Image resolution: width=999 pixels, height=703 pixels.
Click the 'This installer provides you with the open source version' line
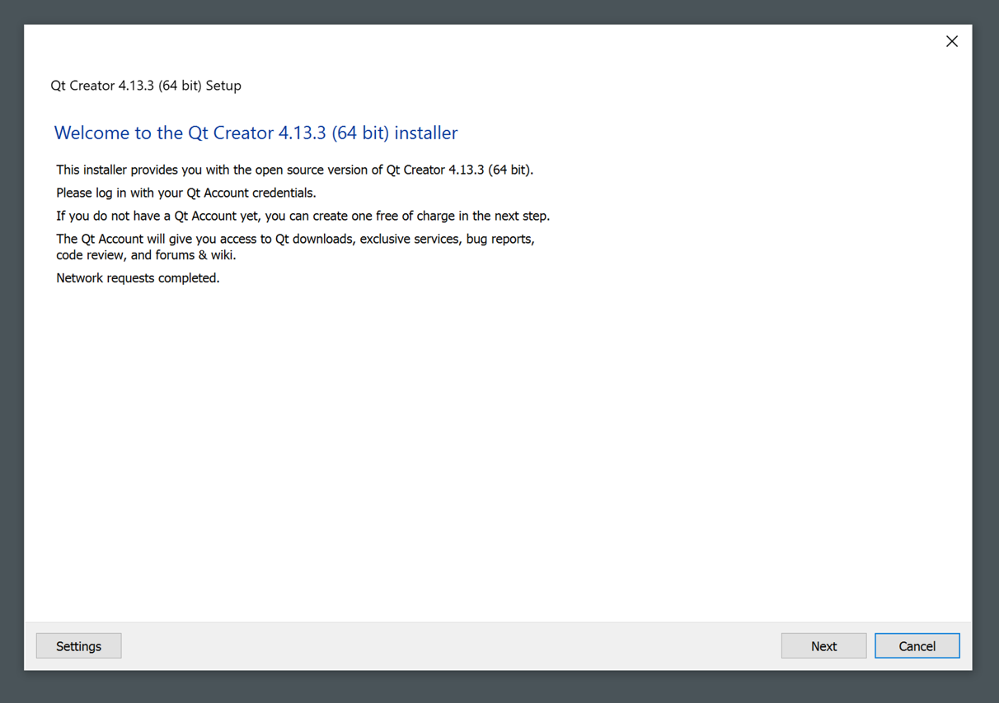(x=295, y=170)
